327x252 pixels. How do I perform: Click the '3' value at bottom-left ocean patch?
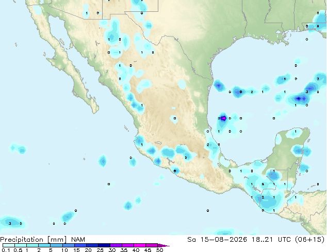(10, 224)
